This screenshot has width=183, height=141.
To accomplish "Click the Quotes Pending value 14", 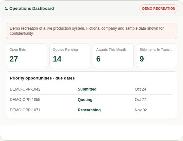I will coord(57,59).
